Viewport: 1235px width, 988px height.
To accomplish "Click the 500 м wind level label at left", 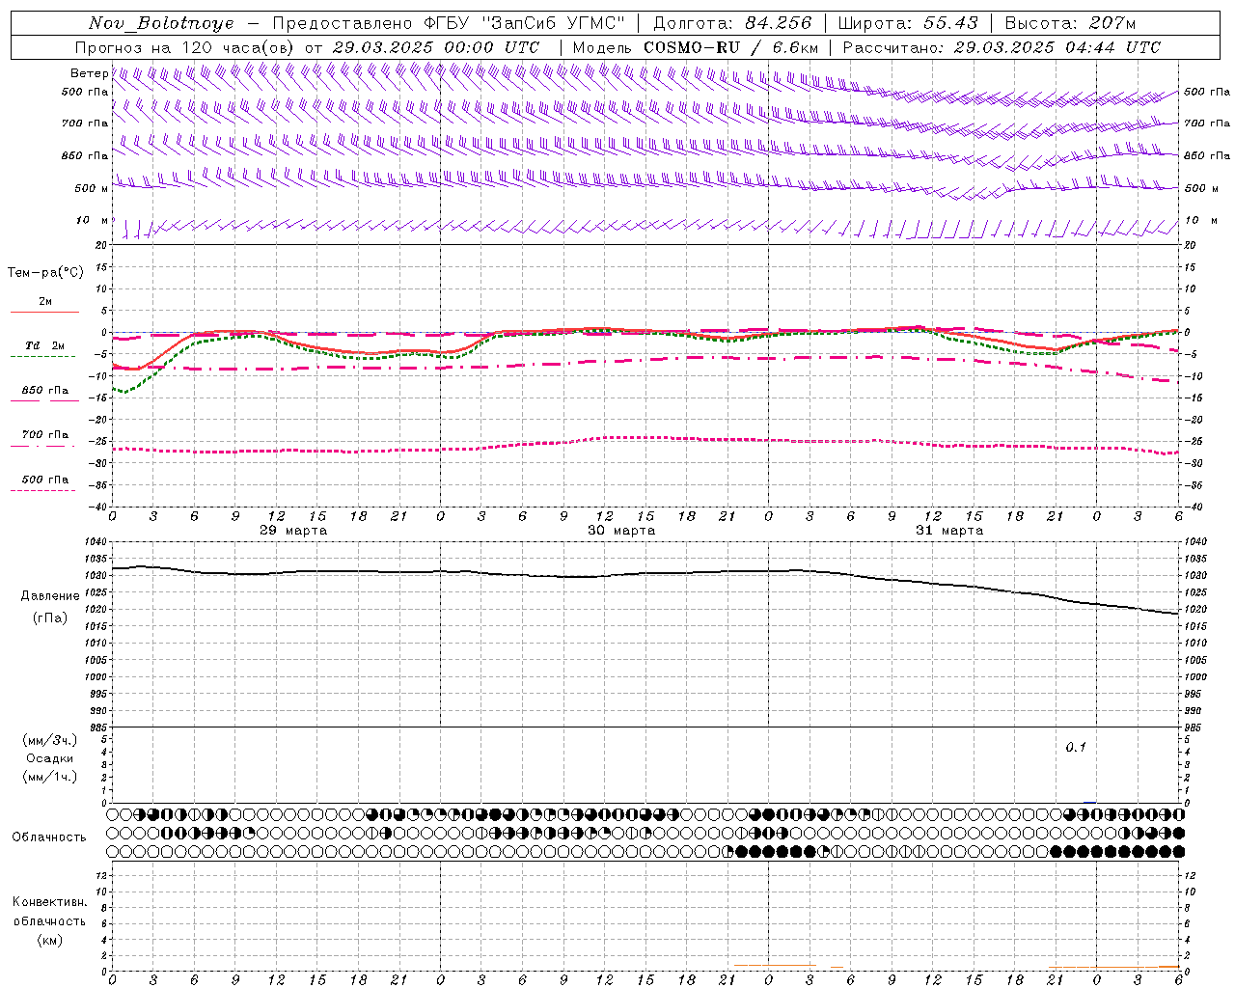I will point(92,188).
